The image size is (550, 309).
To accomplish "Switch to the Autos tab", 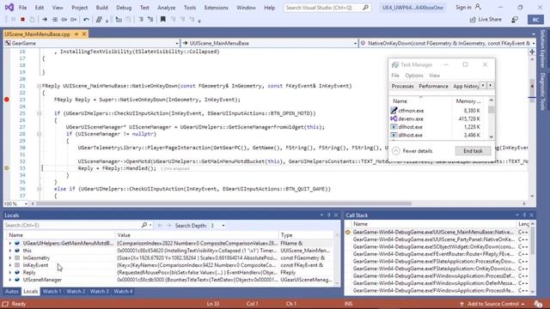I will click(x=11, y=292).
